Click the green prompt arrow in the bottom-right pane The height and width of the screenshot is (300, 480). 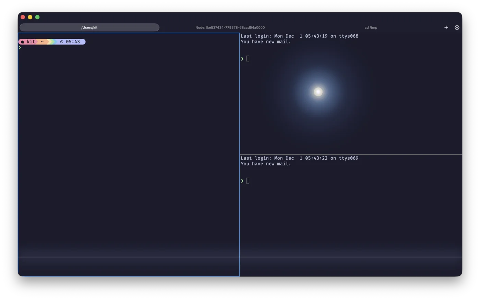(242, 181)
